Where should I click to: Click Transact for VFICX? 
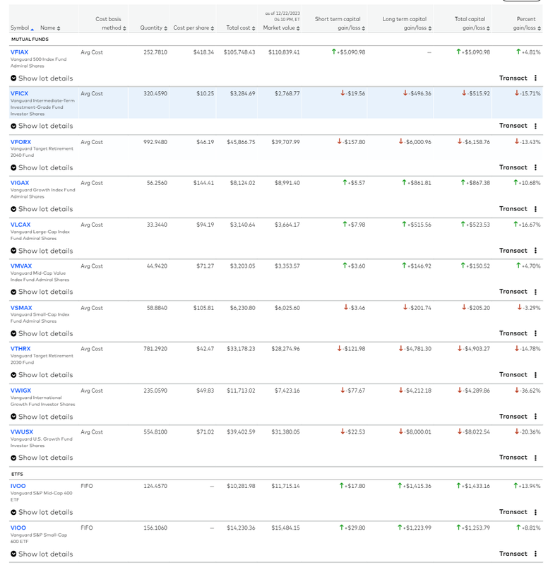pyautogui.click(x=513, y=126)
